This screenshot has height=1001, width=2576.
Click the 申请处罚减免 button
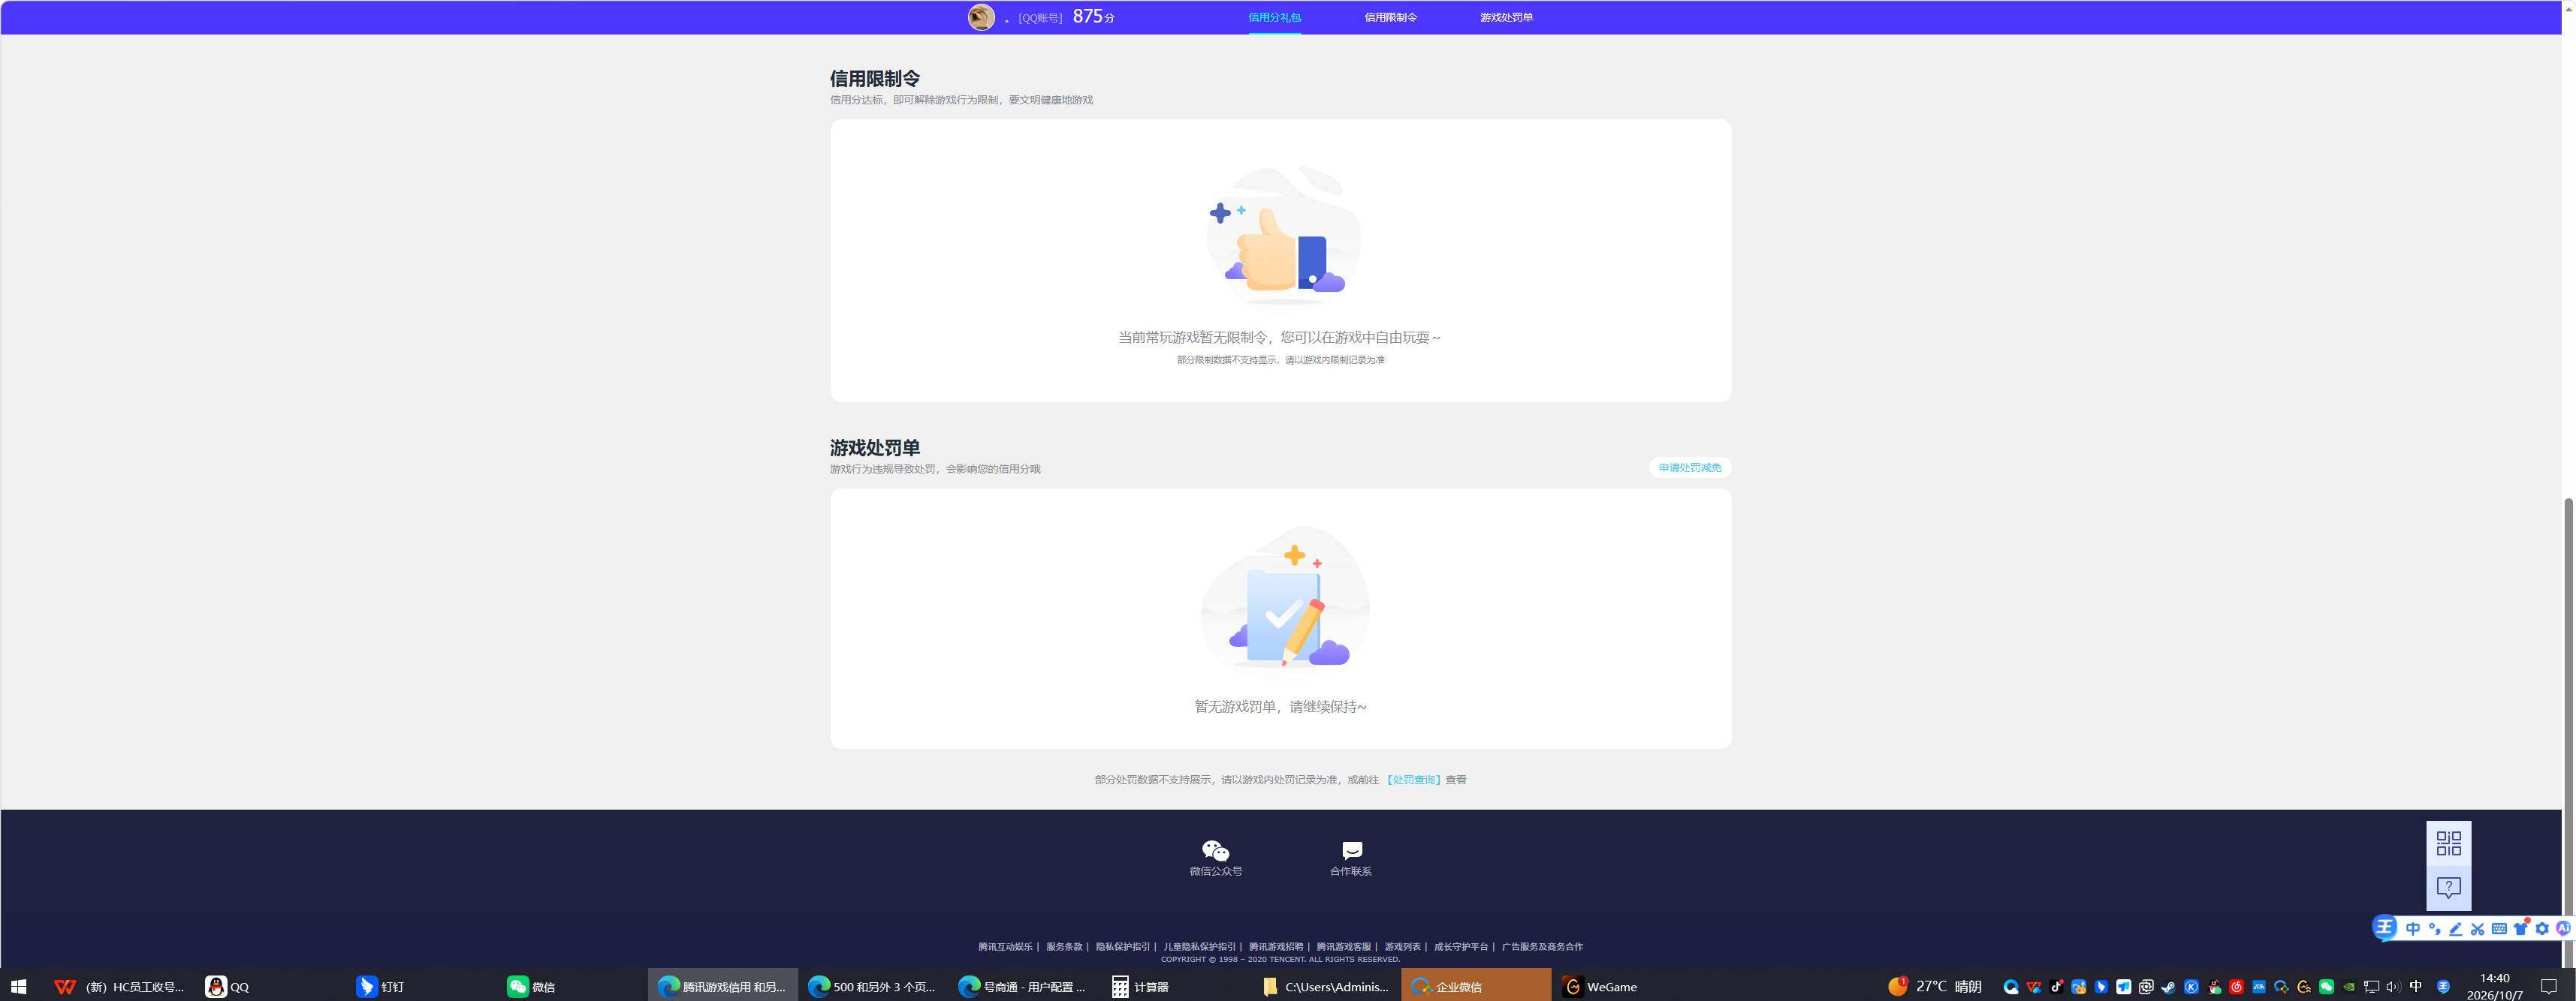(x=1689, y=467)
